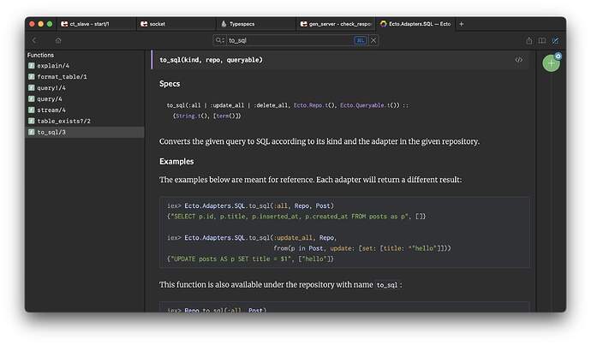Open the bookmarks book icon

tap(542, 40)
